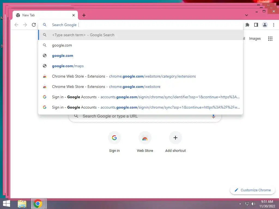Click the Images link
The height and width of the screenshot is (209, 279).
255,39
